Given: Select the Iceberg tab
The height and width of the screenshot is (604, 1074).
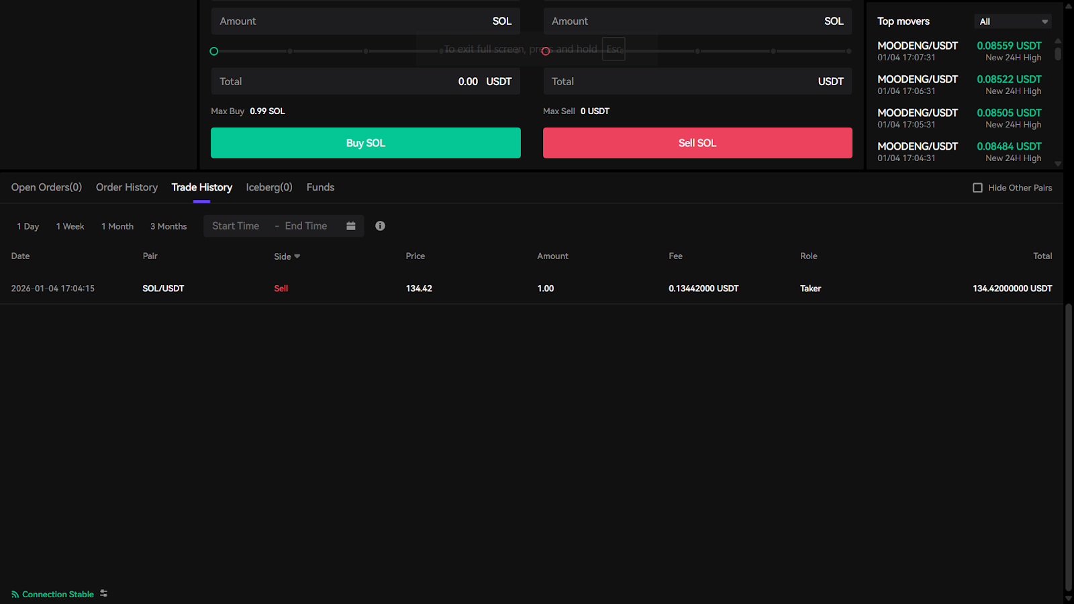Looking at the screenshot, I should click(x=269, y=187).
